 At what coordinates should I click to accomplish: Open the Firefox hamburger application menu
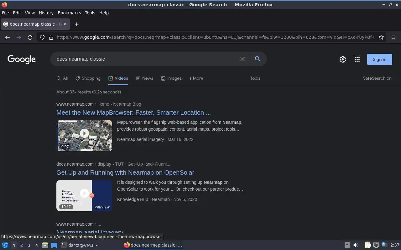pos(393,37)
